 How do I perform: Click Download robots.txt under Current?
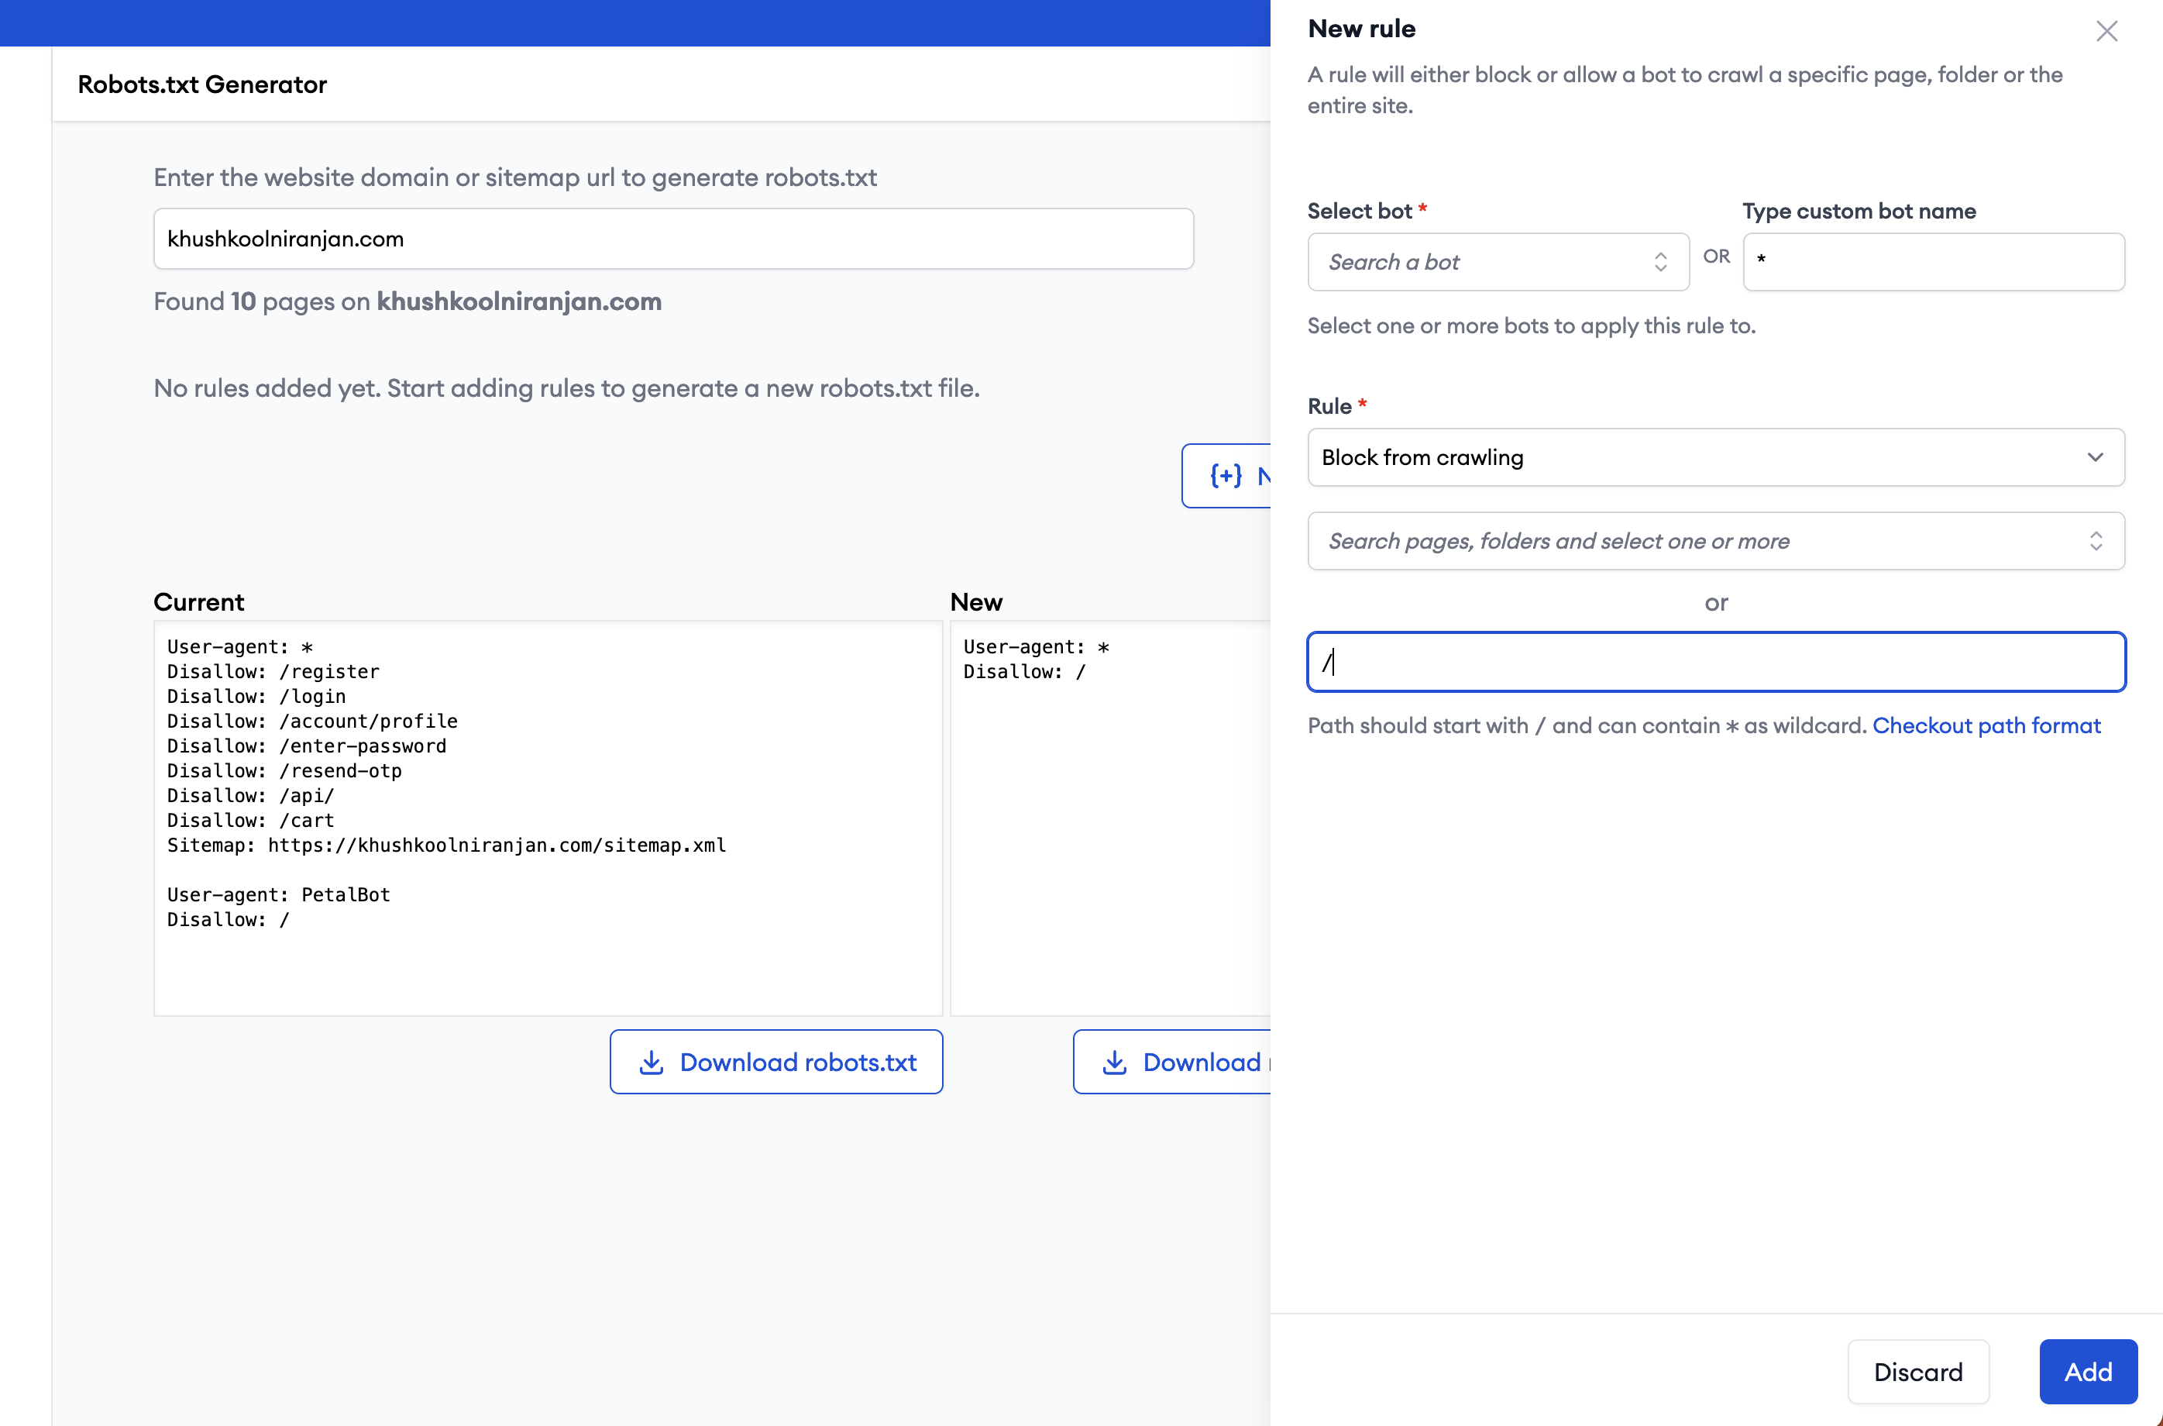(776, 1063)
